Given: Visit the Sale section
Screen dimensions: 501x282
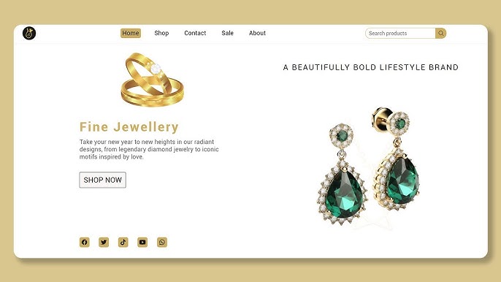Looking at the screenshot, I should (x=228, y=33).
